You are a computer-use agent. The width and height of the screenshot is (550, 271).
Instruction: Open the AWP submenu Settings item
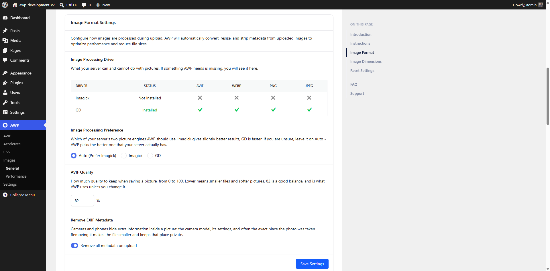point(10,184)
